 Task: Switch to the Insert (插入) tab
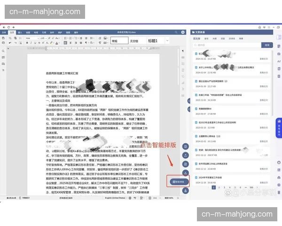(20, 32)
